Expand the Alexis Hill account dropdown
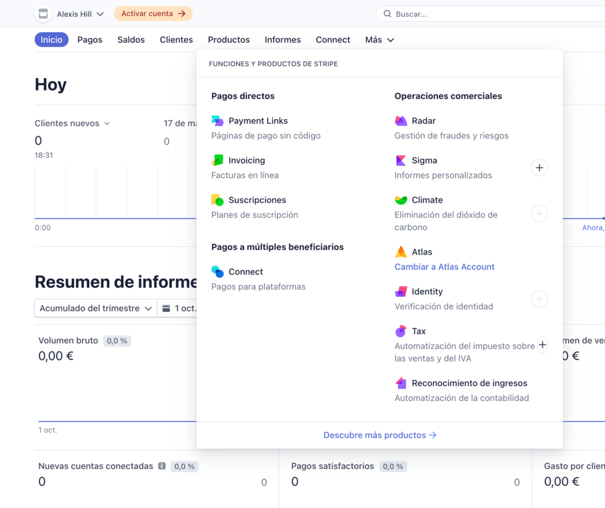The height and width of the screenshot is (508, 605). pyautogui.click(x=70, y=14)
